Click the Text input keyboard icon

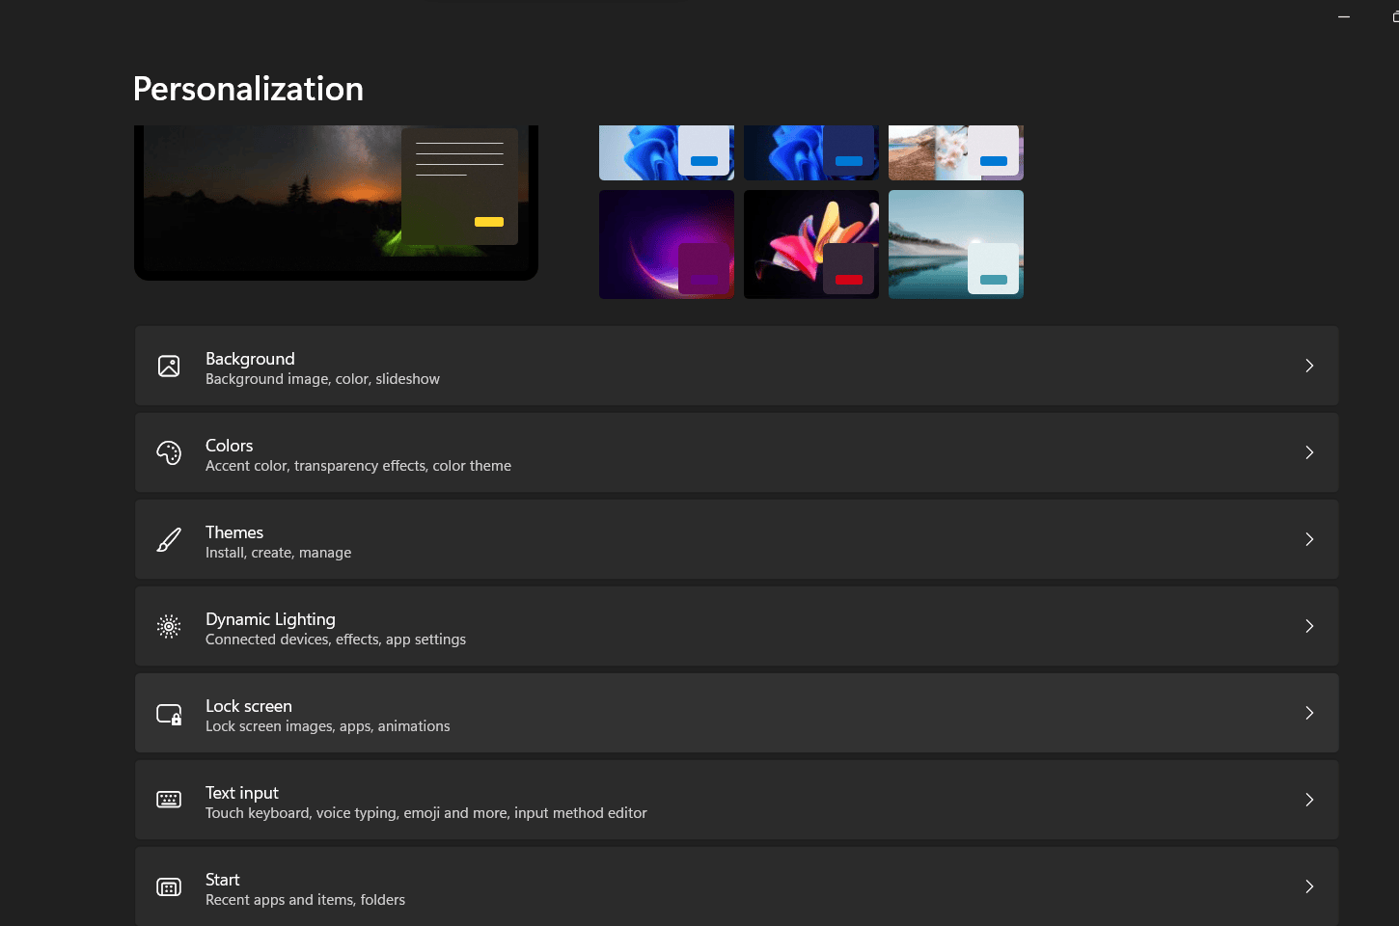169,800
